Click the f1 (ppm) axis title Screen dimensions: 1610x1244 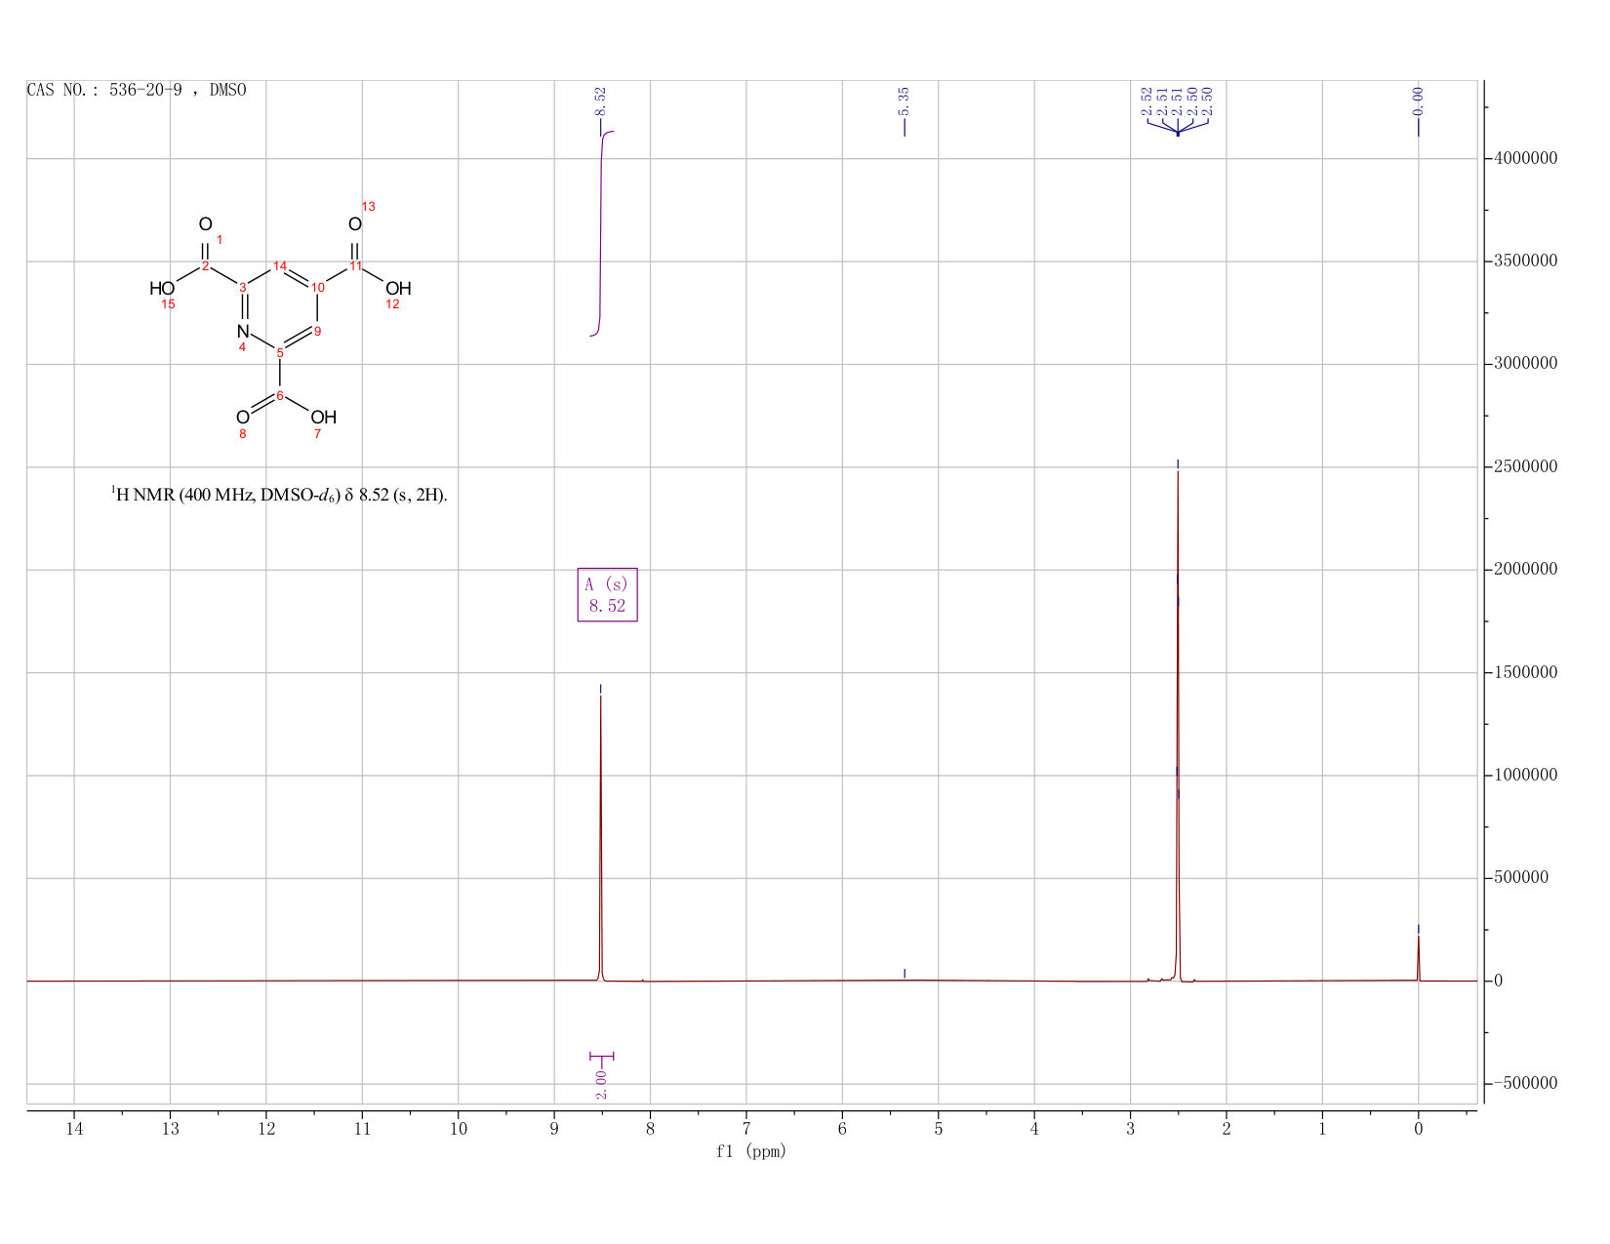point(751,1151)
